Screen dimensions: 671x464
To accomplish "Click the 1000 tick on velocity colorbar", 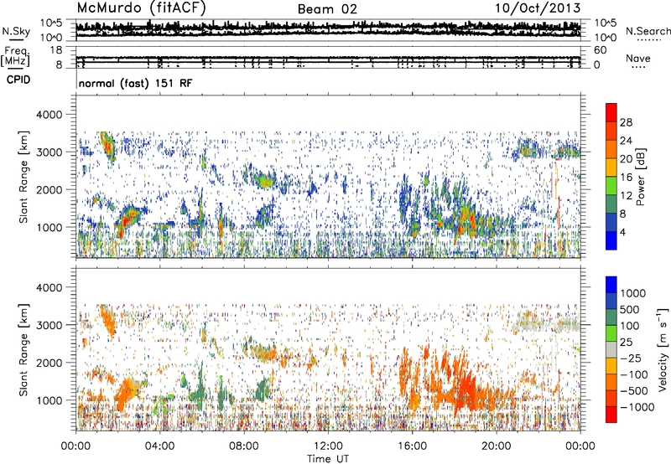I will [x=633, y=293].
